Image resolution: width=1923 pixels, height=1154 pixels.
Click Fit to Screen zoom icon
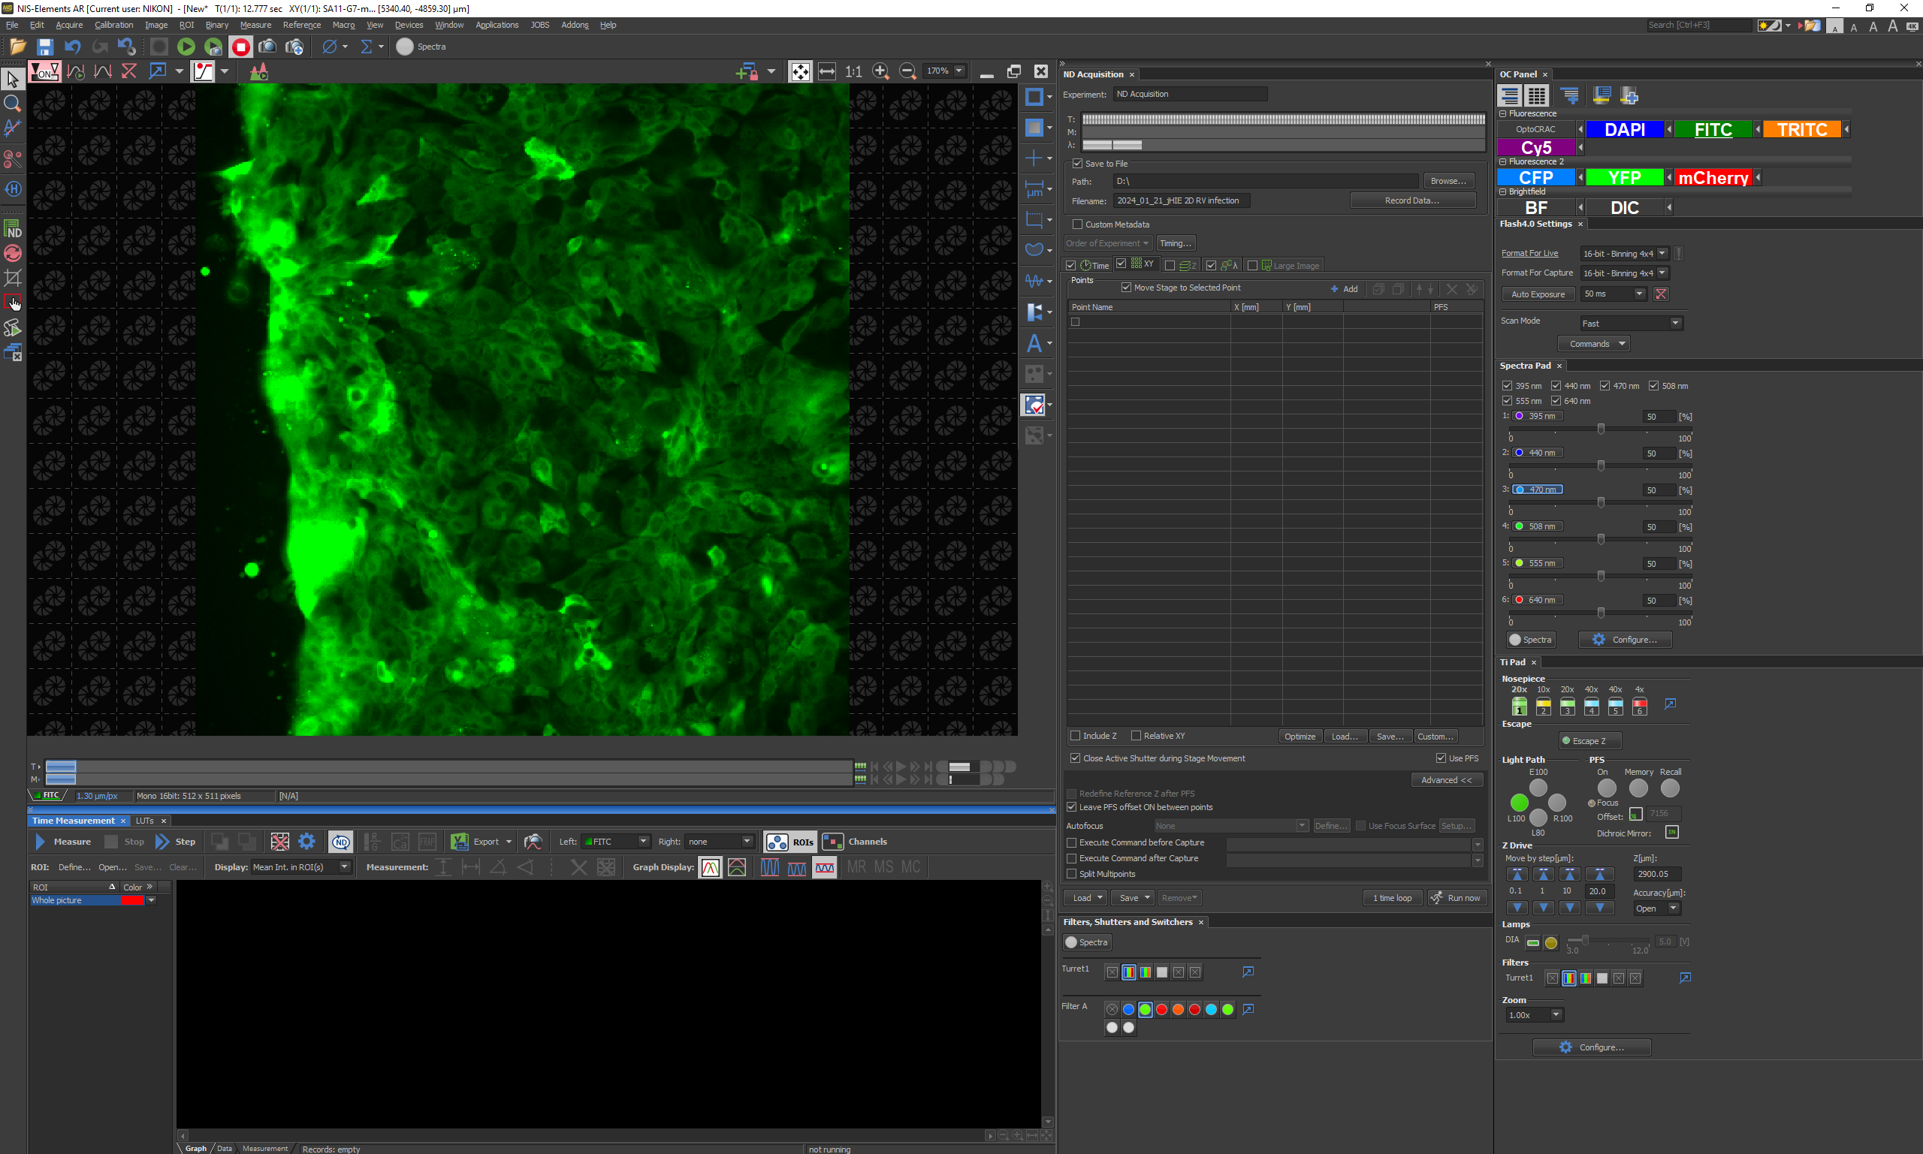(800, 71)
